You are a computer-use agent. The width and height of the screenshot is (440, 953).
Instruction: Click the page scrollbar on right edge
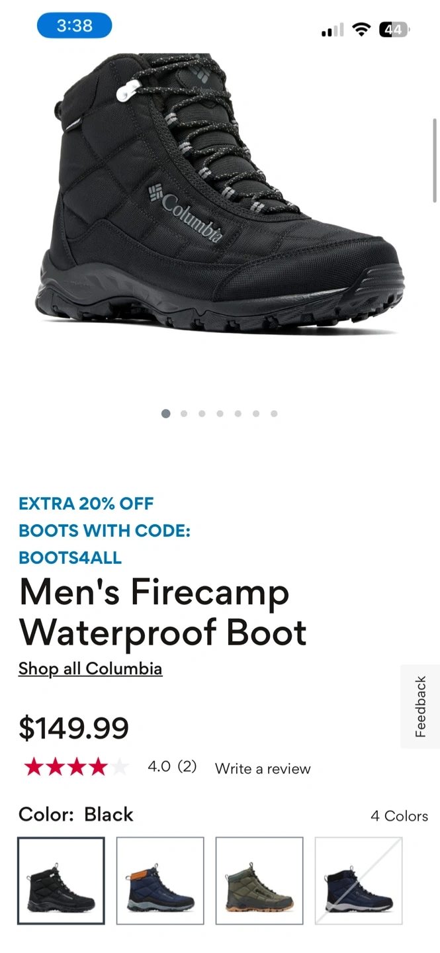click(x=435, y=160)
